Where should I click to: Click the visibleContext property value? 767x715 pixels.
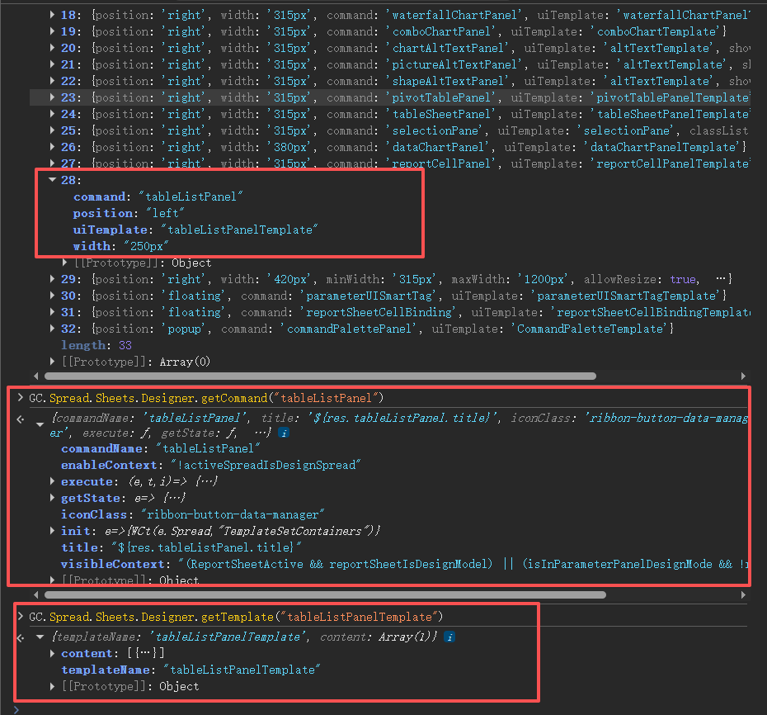(463, 564)
